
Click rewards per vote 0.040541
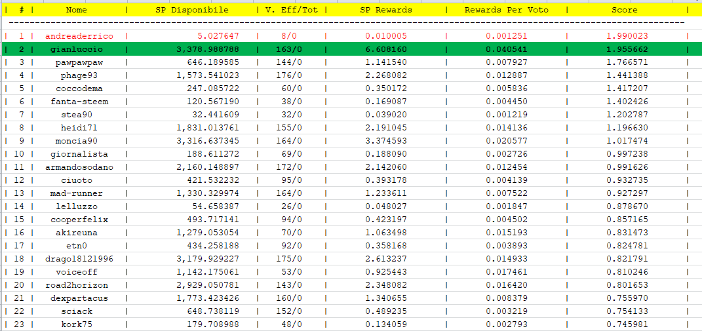click(x=507, y=49)
